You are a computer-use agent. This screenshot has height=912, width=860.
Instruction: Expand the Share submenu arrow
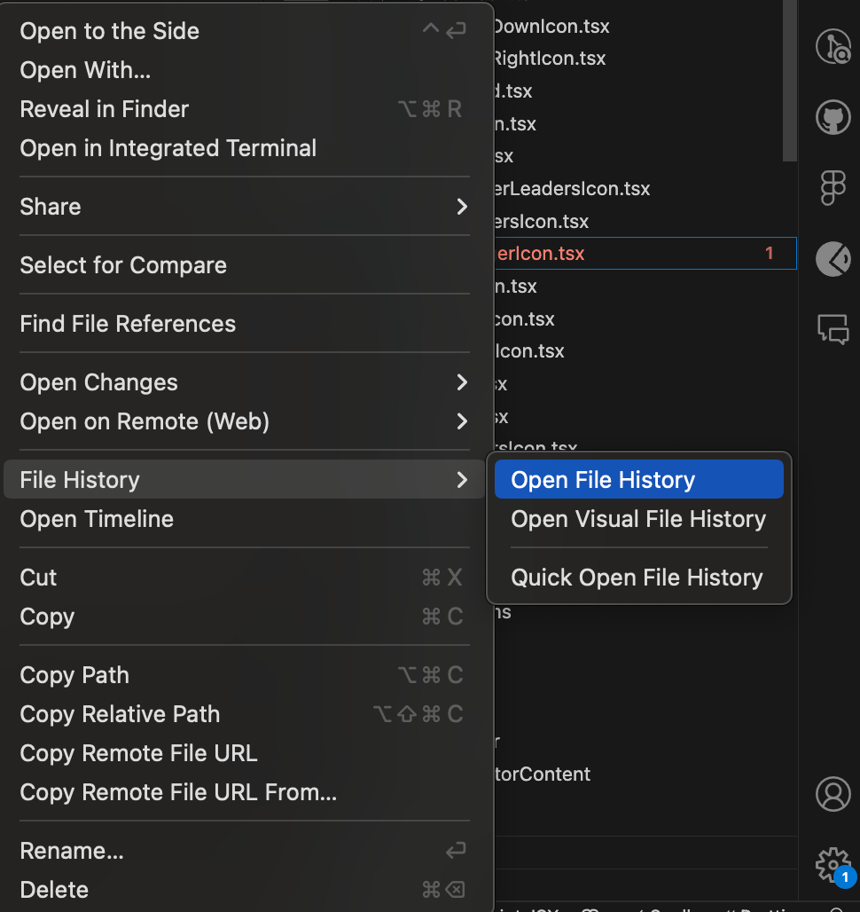pyautogui.click(x=461, y=206)
